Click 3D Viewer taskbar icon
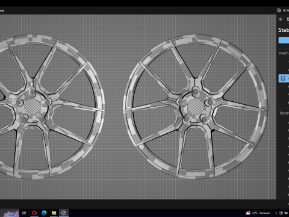Viewport: 289px width, 217px height. coord(64,213)
